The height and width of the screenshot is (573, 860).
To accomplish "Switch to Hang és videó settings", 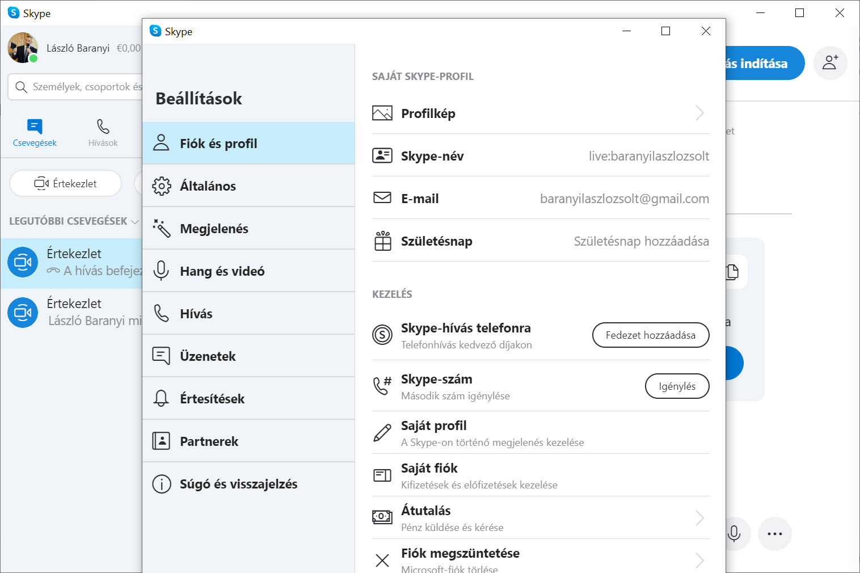I will pos(248,271).
